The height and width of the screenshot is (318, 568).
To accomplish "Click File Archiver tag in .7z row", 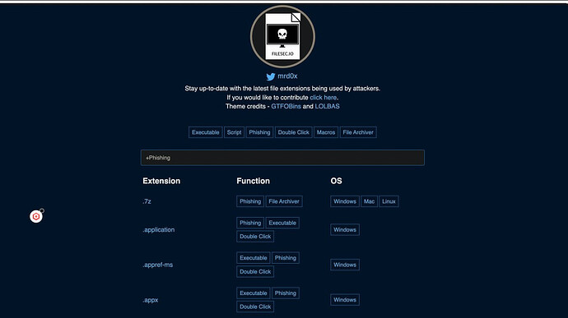I will [284, 201].
